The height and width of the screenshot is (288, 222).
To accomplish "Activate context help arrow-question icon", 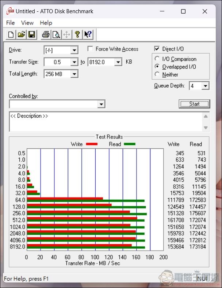I will point(88,34).
